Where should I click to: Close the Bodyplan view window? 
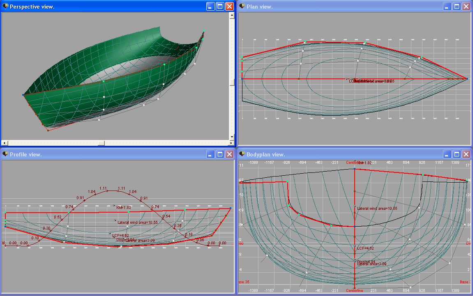click(466, 154)
